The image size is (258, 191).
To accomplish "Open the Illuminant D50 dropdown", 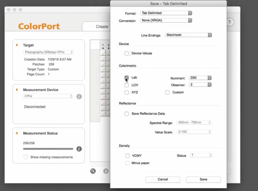I will pyautogui.click(x=200, y=78).
